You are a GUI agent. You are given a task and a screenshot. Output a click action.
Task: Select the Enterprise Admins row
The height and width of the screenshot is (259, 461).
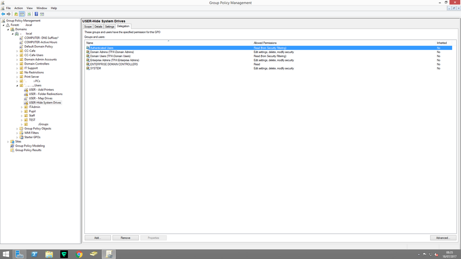268,60
